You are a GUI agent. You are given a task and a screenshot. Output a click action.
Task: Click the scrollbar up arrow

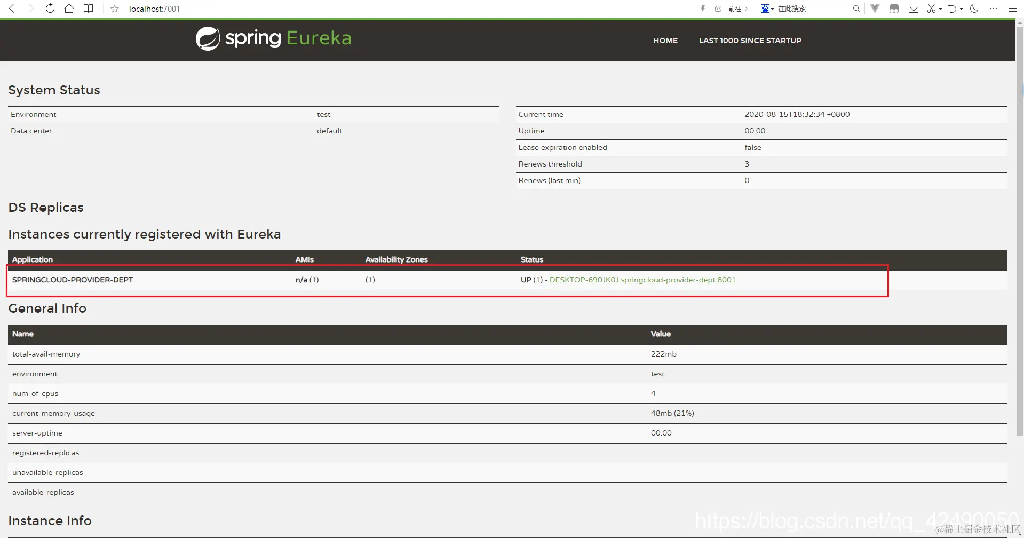tap(1020, 23)
